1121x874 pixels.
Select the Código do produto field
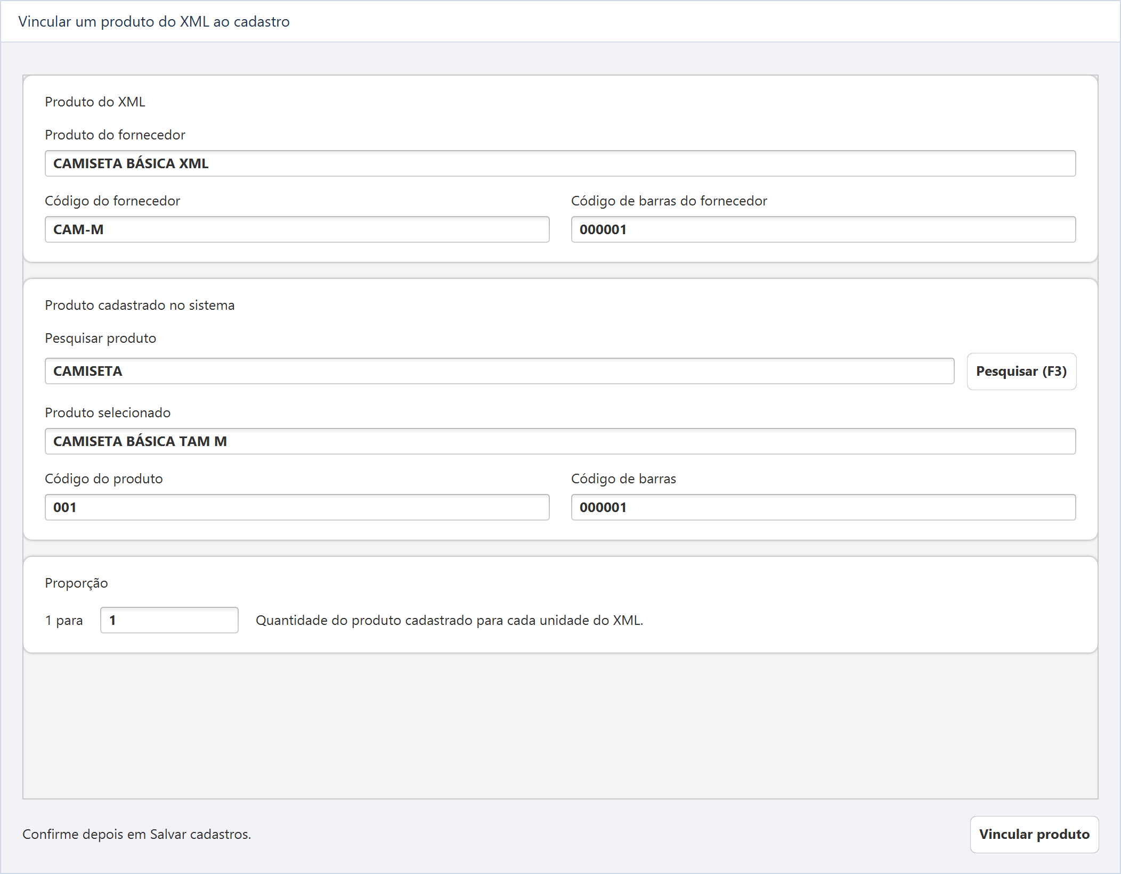(x=297, y=507)
